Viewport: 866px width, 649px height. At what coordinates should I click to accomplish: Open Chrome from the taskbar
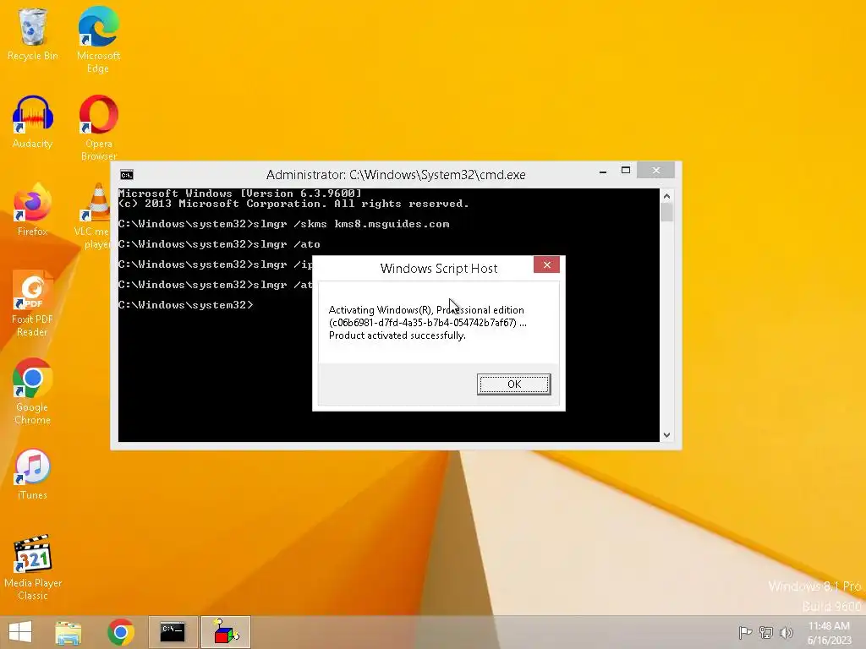click(x=121, y=632)
